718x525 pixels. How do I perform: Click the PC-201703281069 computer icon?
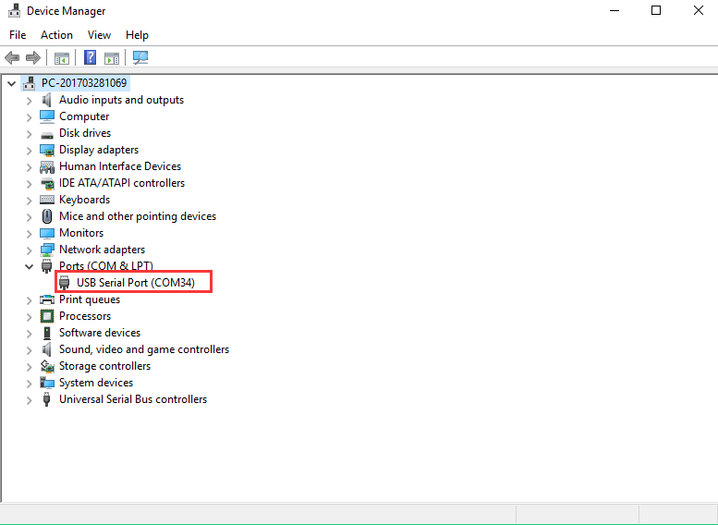pyautogui.click(x=30, y=83)
